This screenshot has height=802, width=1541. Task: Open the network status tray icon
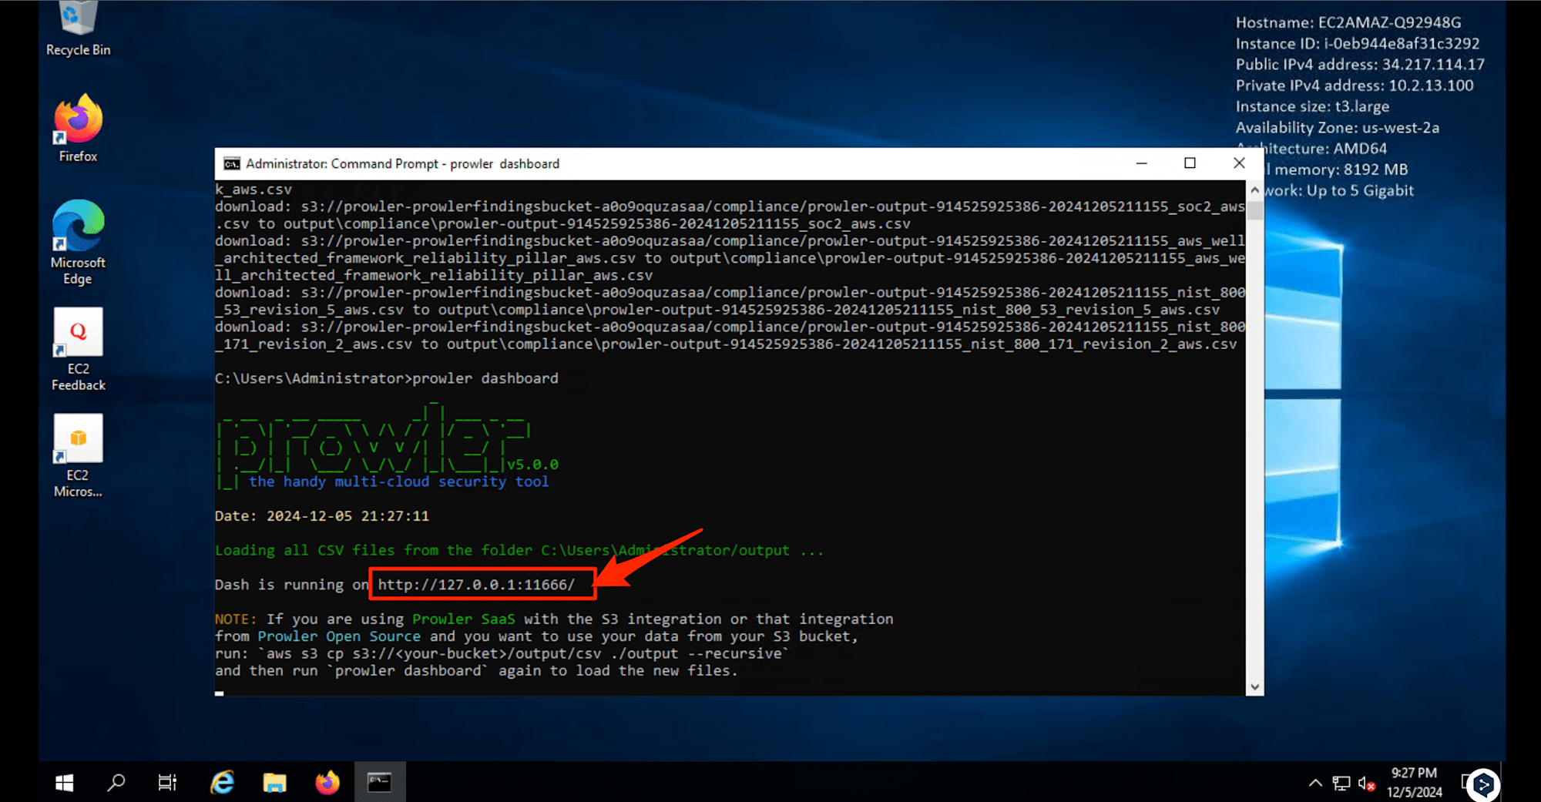1341,784
